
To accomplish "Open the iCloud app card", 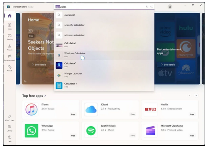I will pos(110,109).
